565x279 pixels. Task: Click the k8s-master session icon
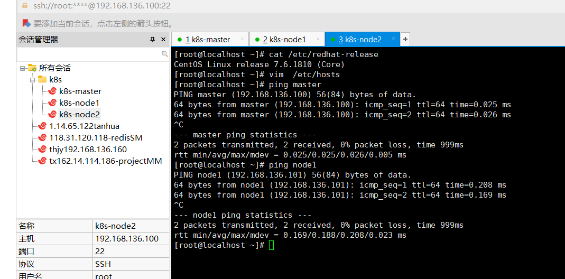(x=53, y=91)
